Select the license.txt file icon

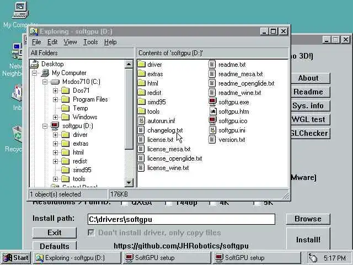[x=141, y=140]
